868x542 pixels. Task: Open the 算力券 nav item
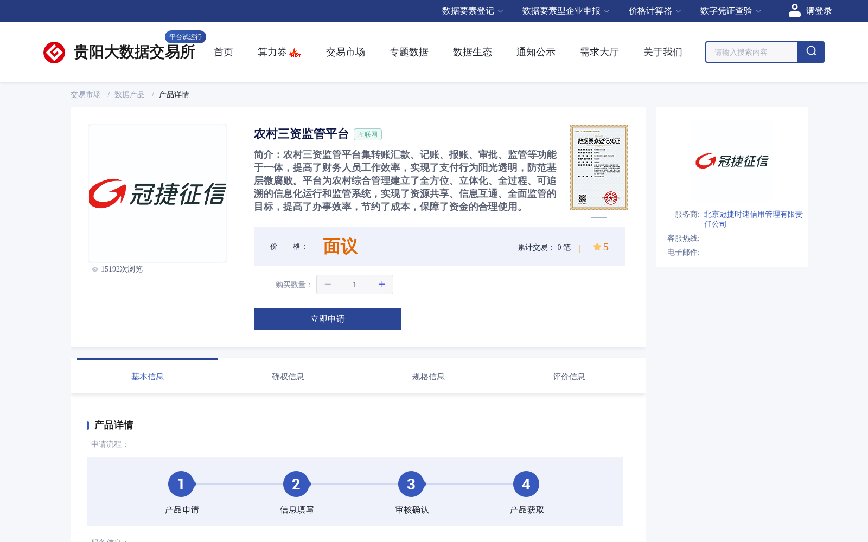point(272,52)
